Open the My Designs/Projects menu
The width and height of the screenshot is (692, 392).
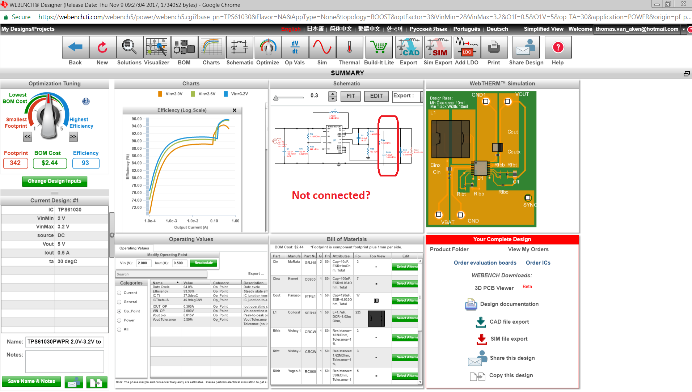(28, 29)
